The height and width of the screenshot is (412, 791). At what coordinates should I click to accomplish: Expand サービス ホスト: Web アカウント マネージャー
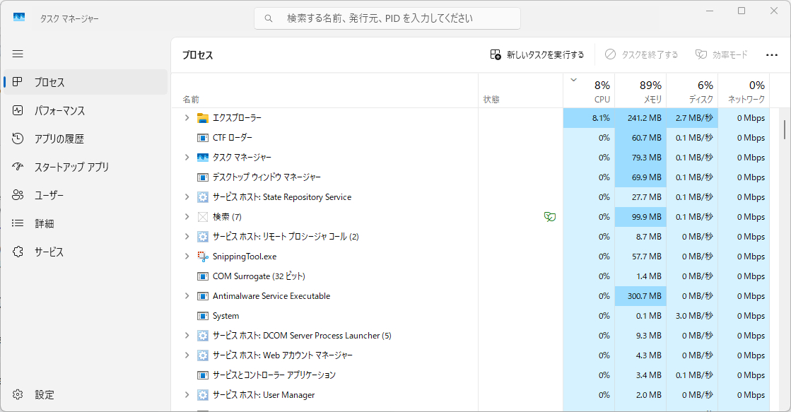(x=187, y=355)
